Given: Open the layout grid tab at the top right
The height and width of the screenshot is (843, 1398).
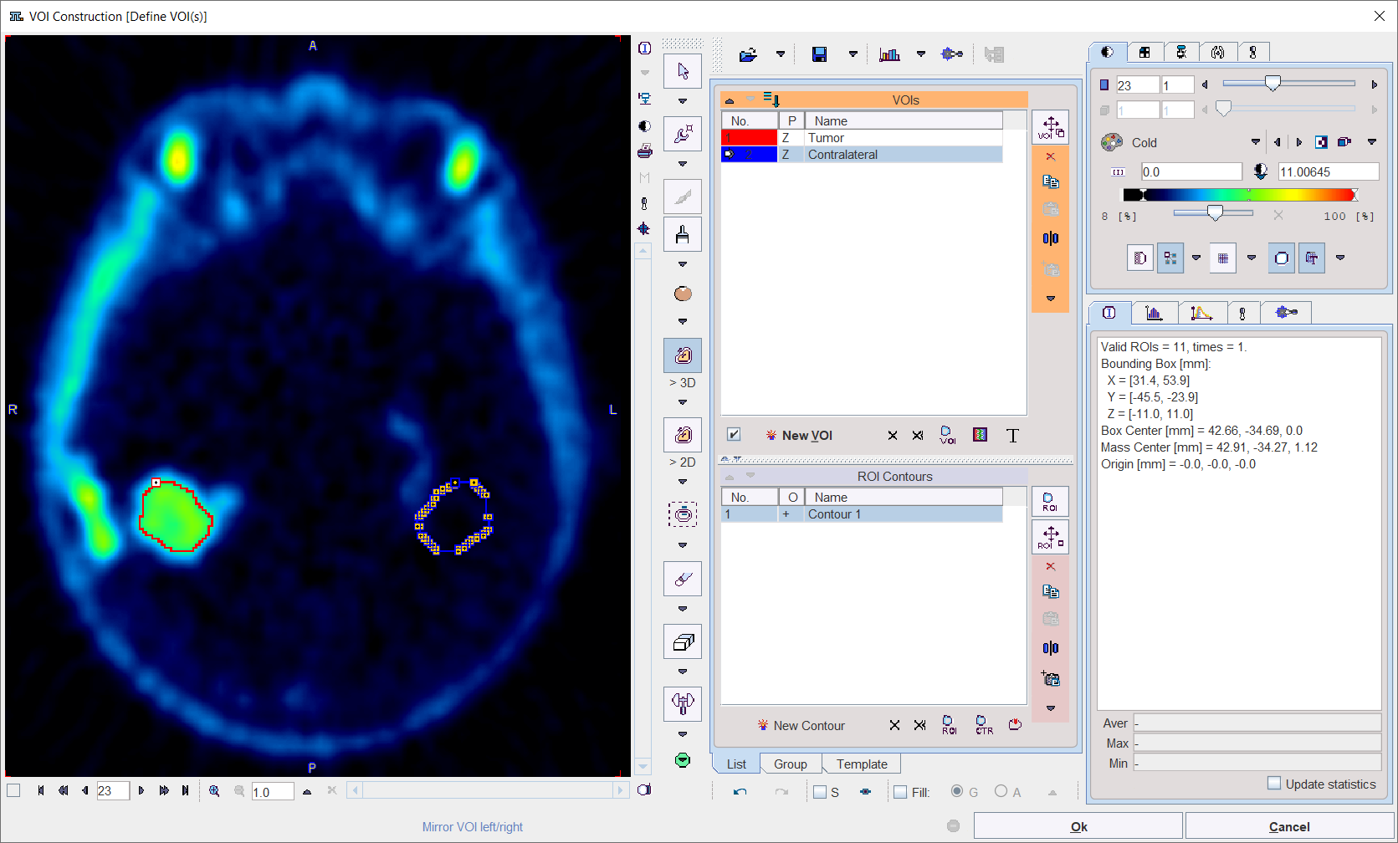Looking at the screenshot, I should tap(1145, 53).
